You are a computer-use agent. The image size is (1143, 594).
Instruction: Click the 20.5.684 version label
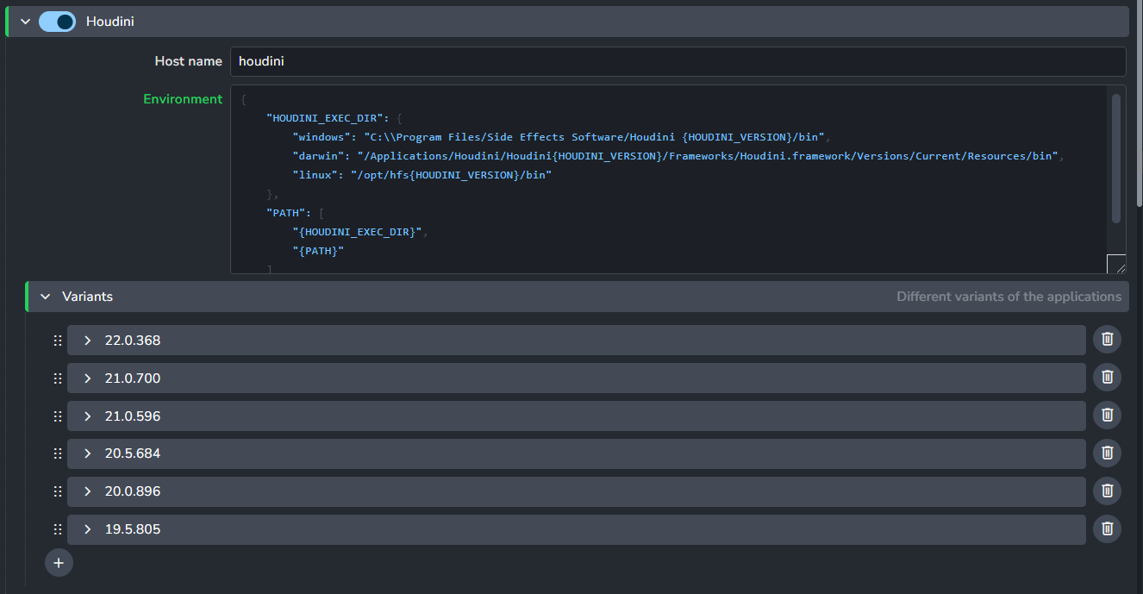tap(133, 453)
